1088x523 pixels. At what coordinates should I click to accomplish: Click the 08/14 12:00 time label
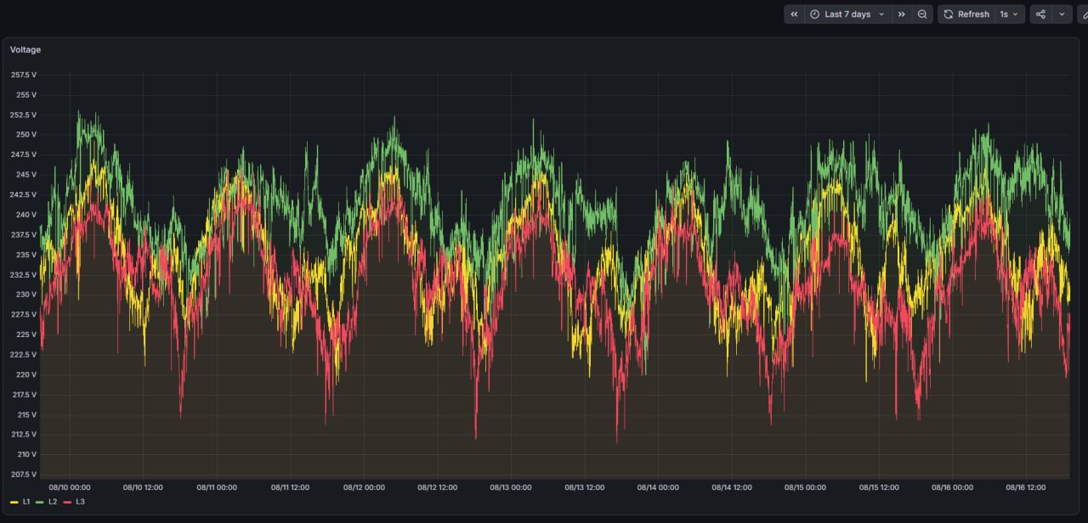click(731, 487)
